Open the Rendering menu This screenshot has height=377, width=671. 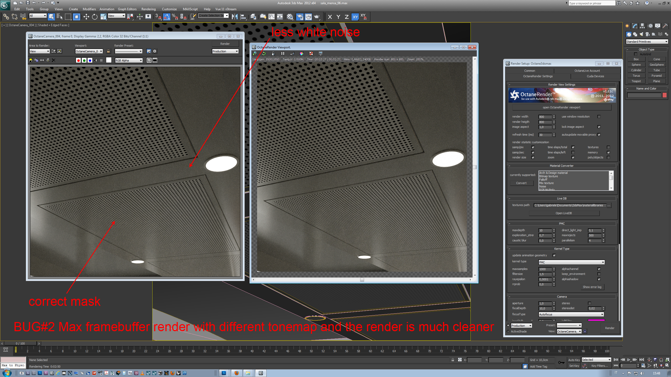[148, 9]
